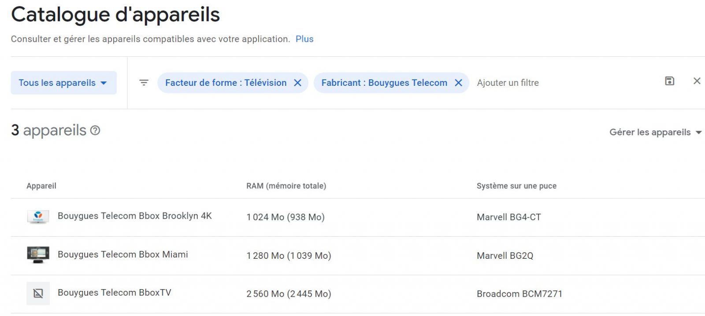Select the Fabricant Bouygues Telecom chip

coord(384,83)
